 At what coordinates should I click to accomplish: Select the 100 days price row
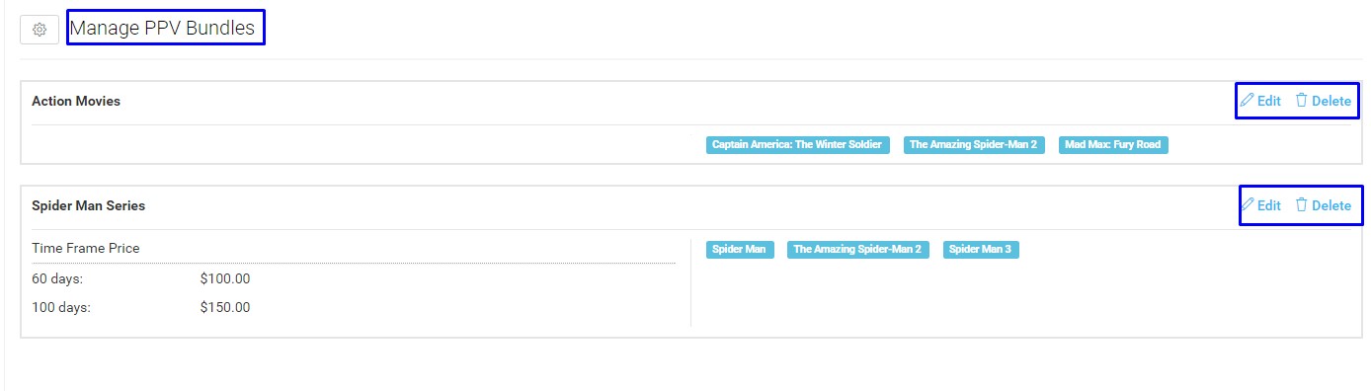point(354,307)
